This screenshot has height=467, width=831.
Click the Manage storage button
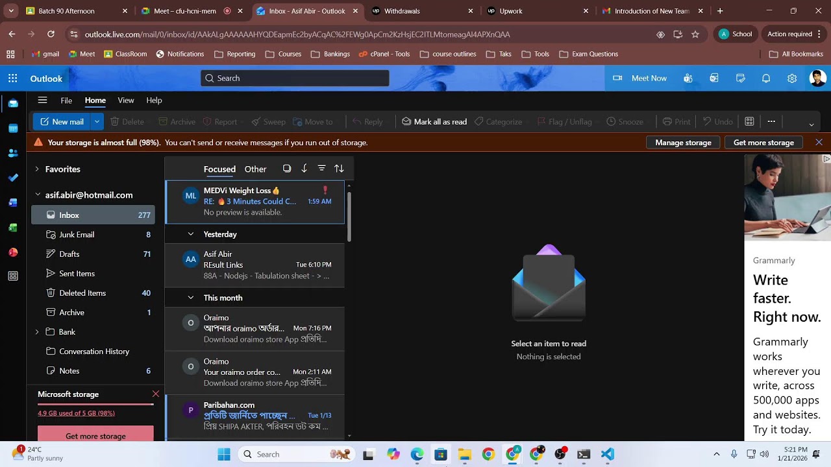click(683, 143)
